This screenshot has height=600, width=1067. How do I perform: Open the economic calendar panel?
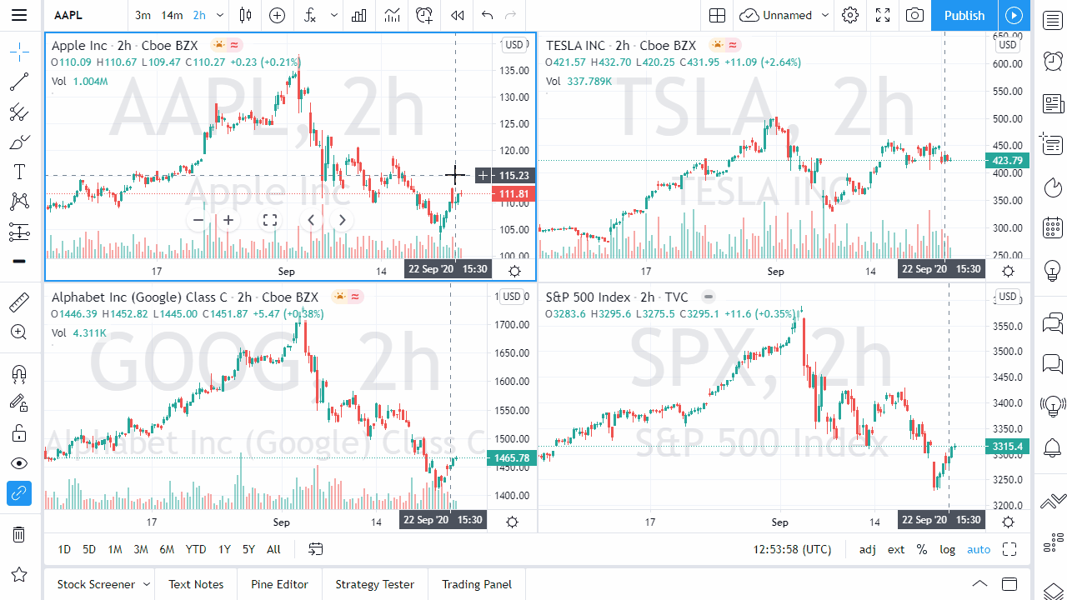tap(1053, 227)
